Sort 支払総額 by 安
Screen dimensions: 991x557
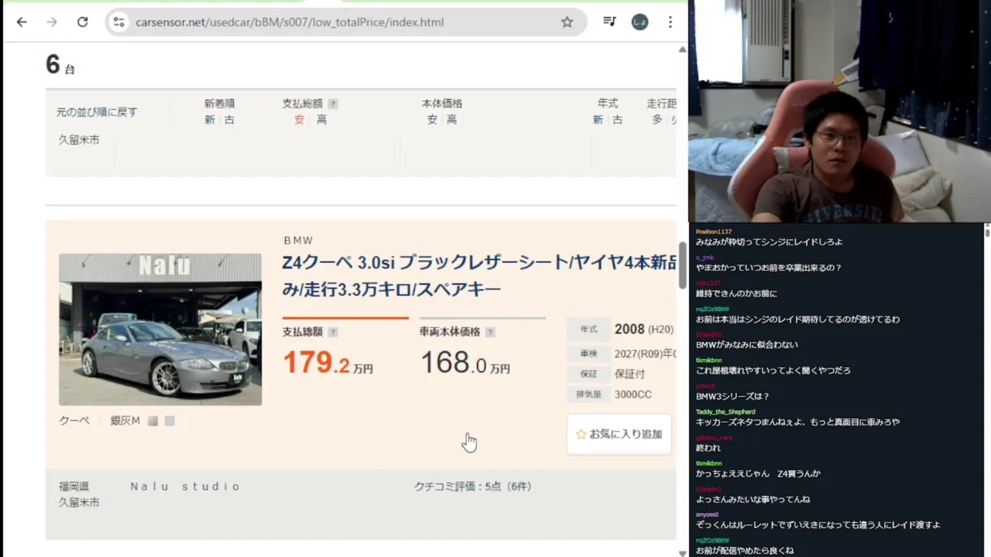(x=299, y=120)
